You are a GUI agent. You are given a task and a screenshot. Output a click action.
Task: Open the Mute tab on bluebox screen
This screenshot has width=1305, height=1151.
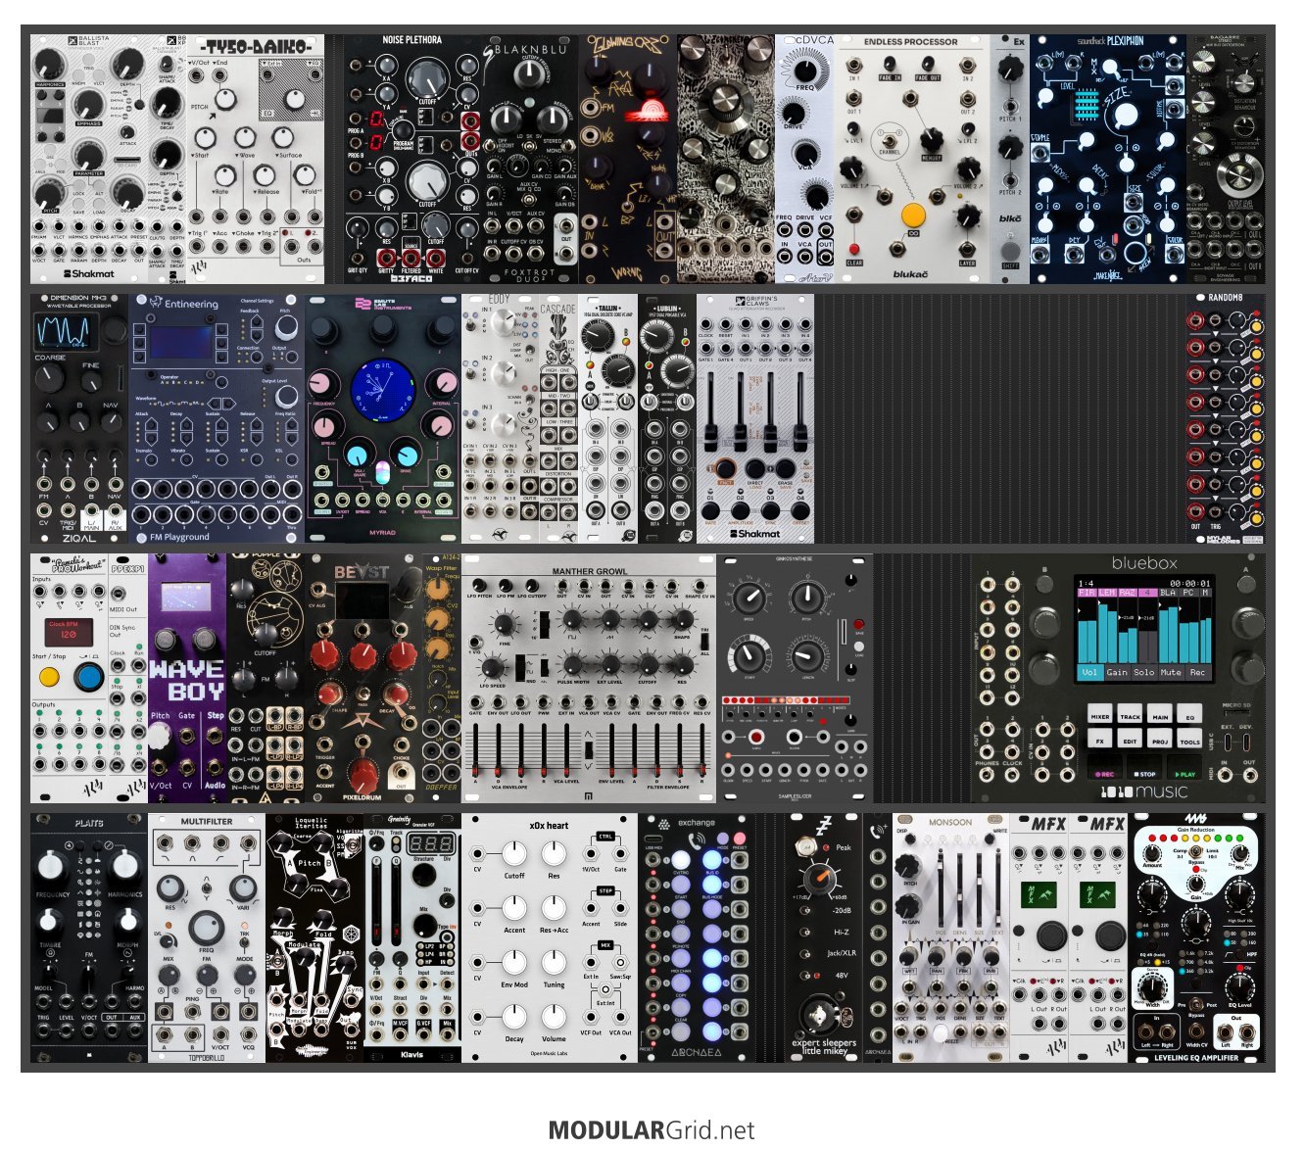click(1171, 673)
